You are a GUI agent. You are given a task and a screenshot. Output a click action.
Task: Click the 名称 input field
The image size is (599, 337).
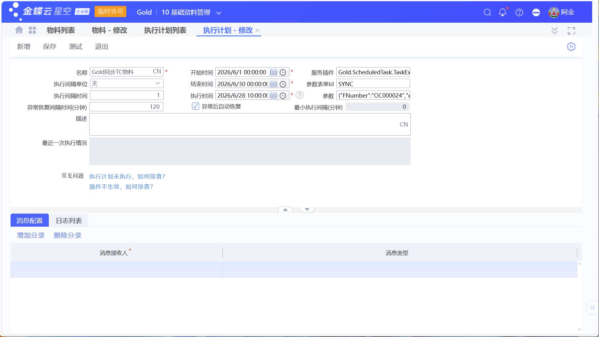tap(127, 72)
